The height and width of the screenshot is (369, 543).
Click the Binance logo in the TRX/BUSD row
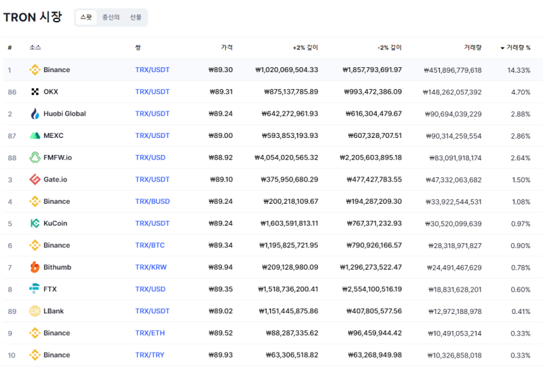pos(35,202)
